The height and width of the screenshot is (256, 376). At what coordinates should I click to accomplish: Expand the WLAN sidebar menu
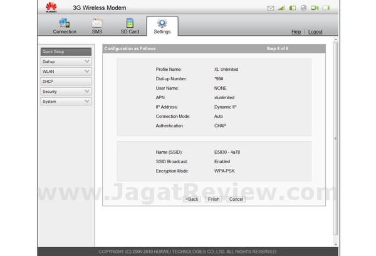point(66,72)
